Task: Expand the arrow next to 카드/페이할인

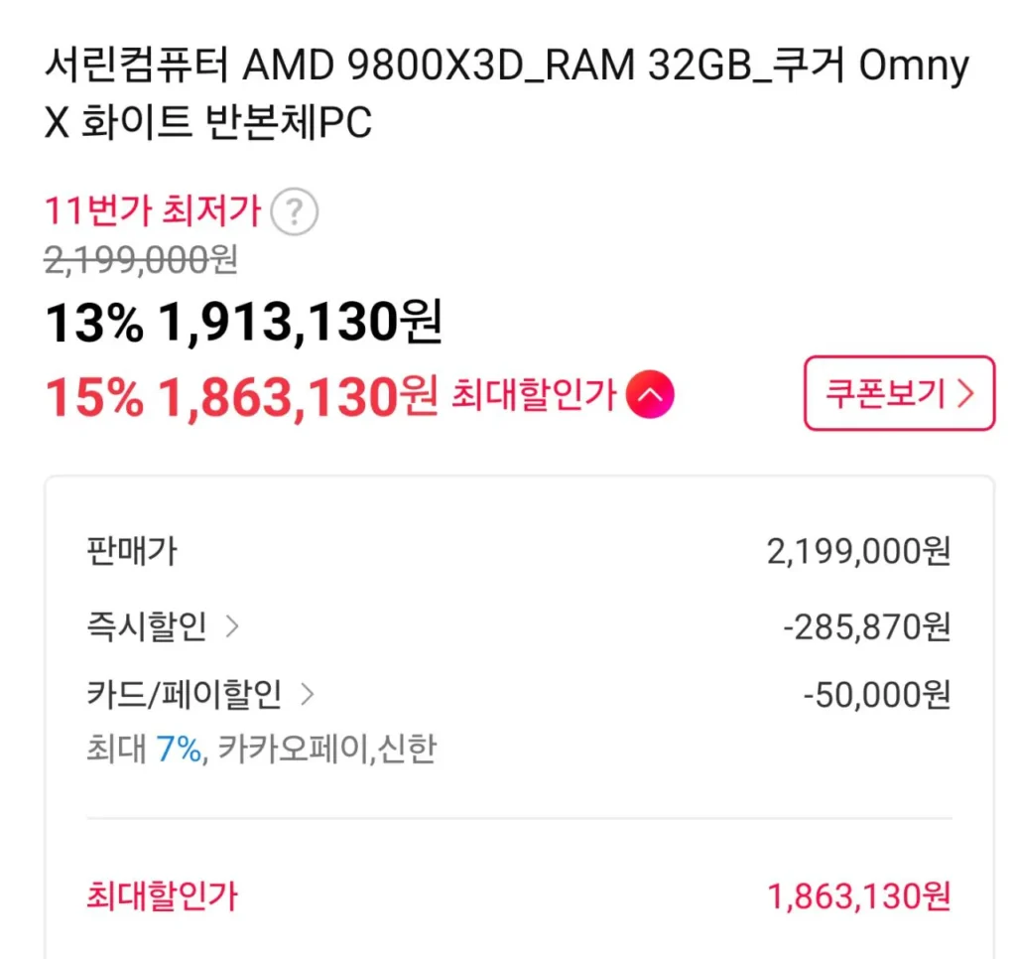Action: click(308, 694)
